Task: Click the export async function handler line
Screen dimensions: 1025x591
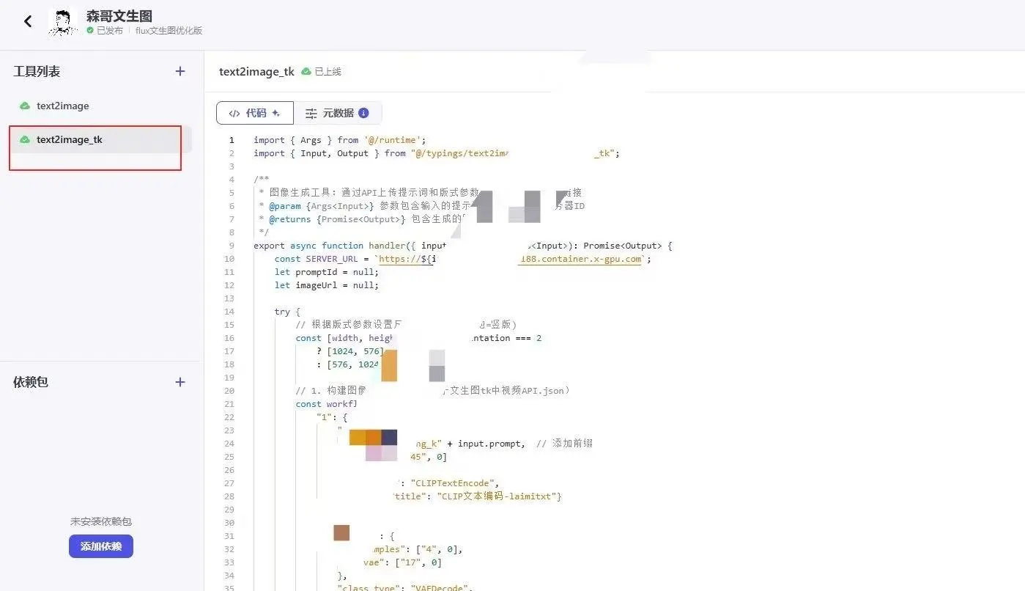Action: pyautogui.click(x=463, y=246)
